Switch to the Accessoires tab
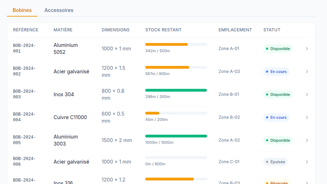Image resolution: width=327 pixels, height=184 pixels. pos(59,10)
